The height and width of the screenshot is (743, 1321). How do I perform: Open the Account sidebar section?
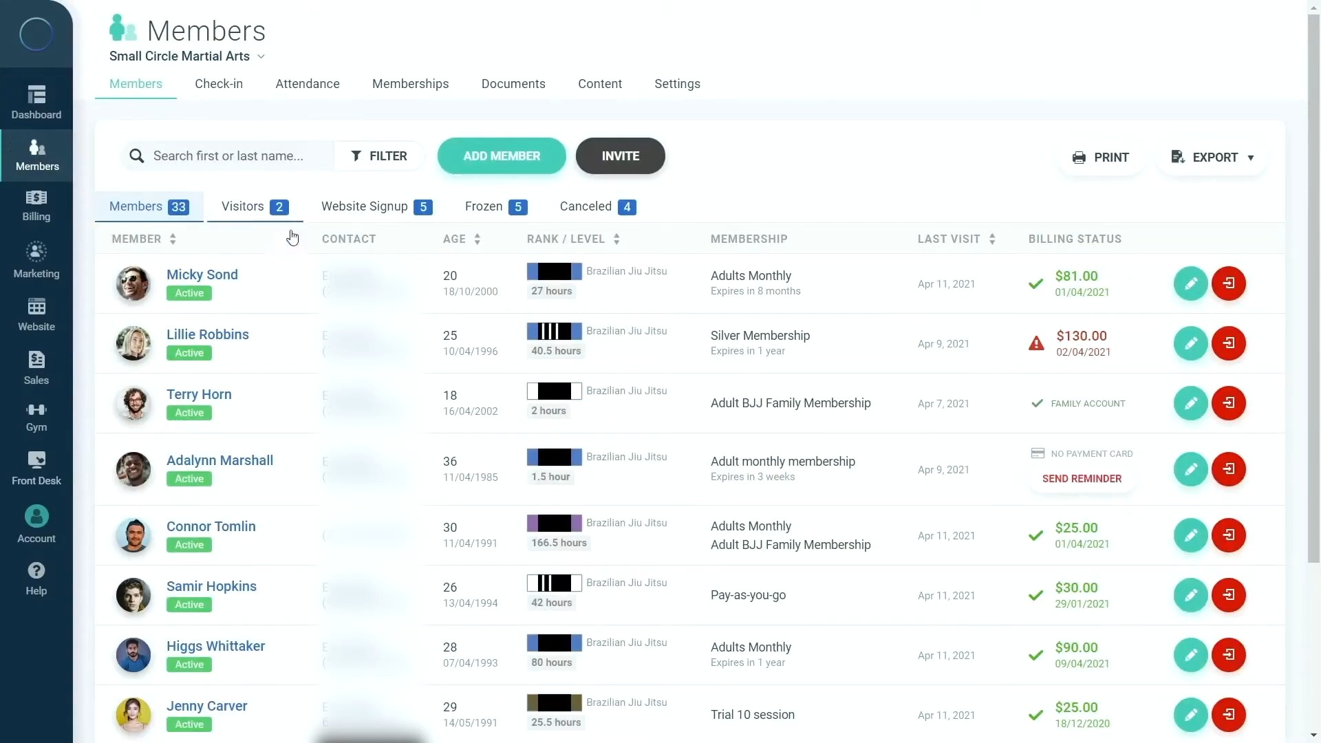coord(36,525)
